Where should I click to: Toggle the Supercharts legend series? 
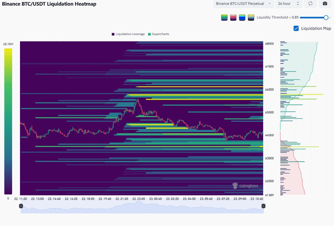(159, 34)
